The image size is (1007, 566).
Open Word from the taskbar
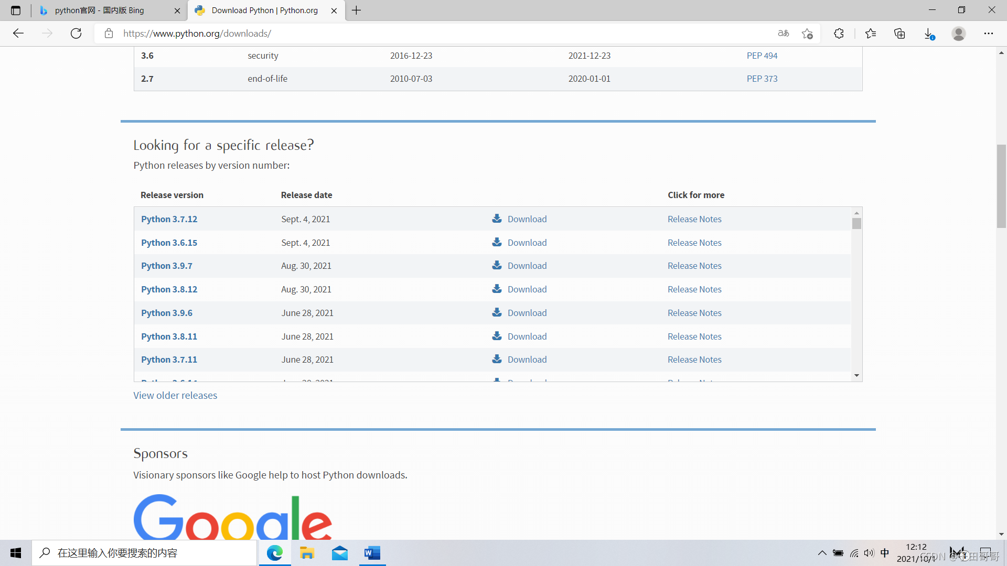pyautogui.click(x=372, y=553)
